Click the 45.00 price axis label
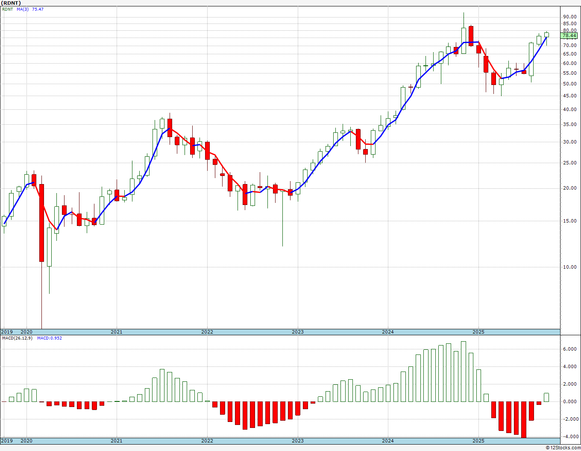Image resolution: width=581 pixels, height=451 pixels. 570,96
